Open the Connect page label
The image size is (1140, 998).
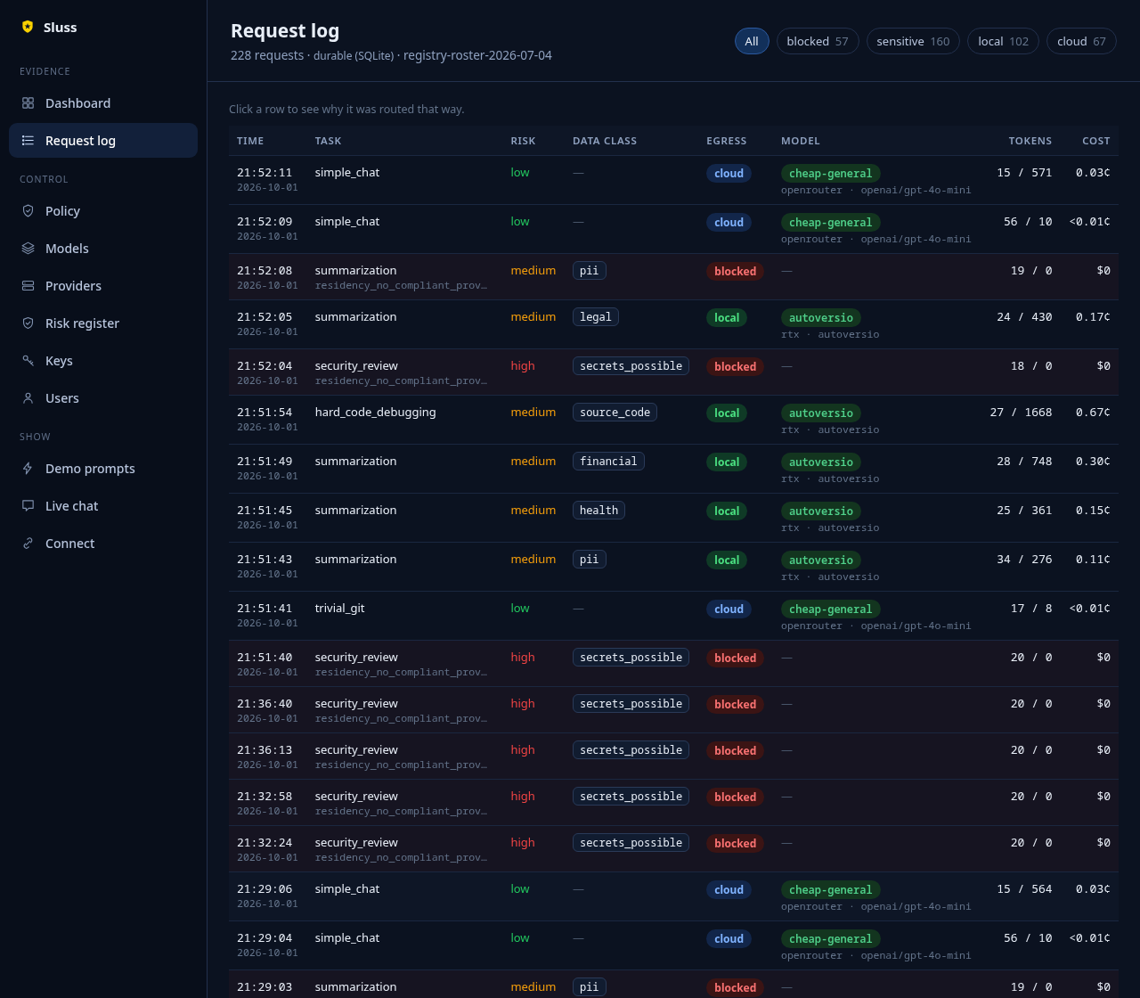pyautogui.click(x=69, y=544)
